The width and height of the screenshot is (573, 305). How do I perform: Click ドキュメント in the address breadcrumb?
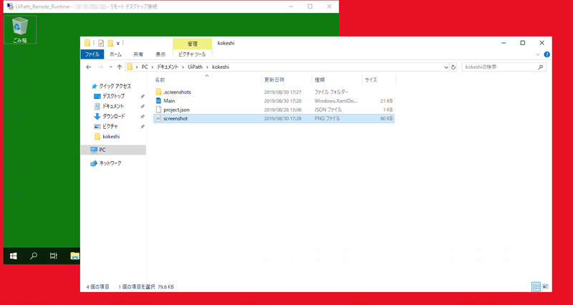168,67
